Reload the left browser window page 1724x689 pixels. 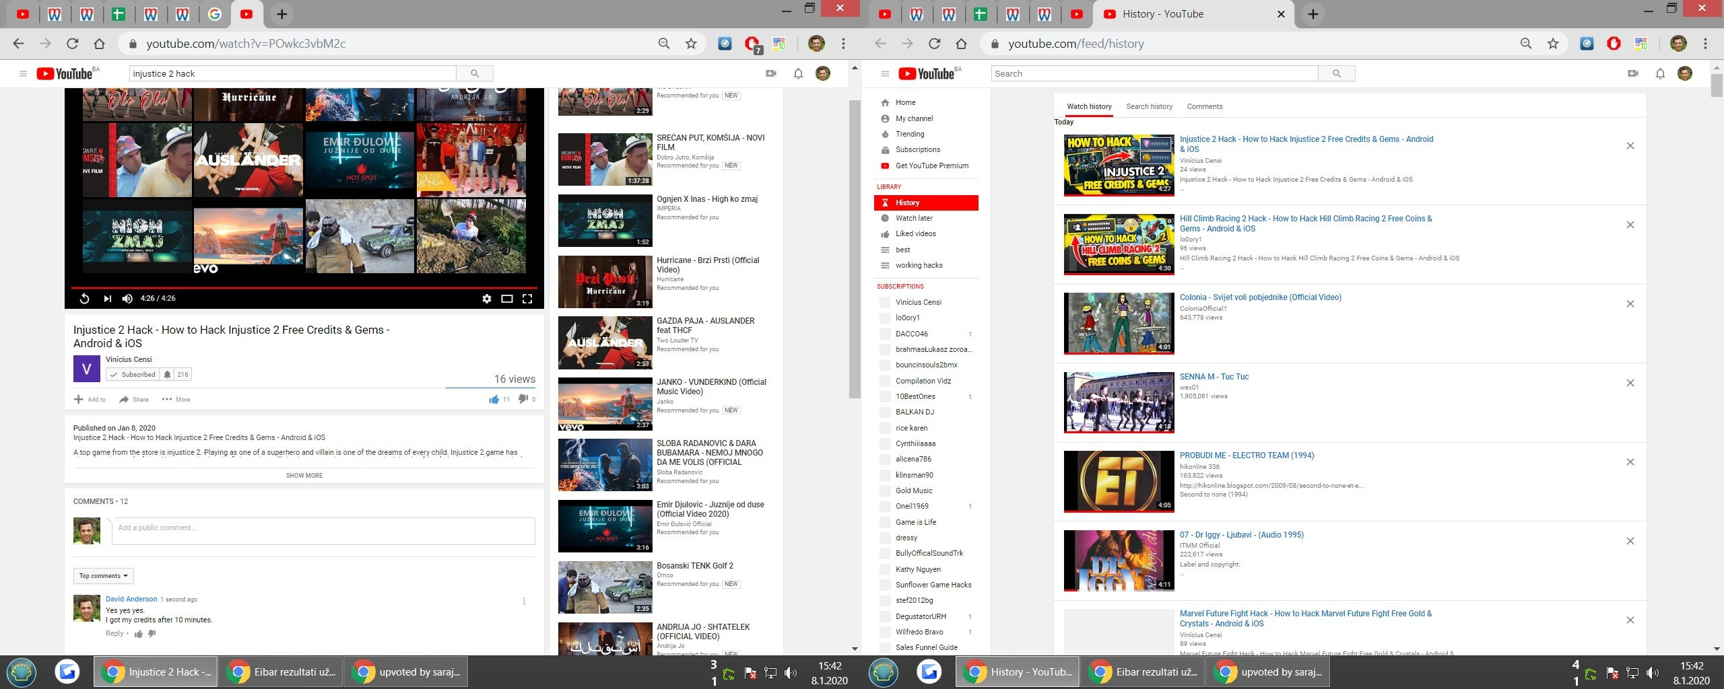[72, 44]
